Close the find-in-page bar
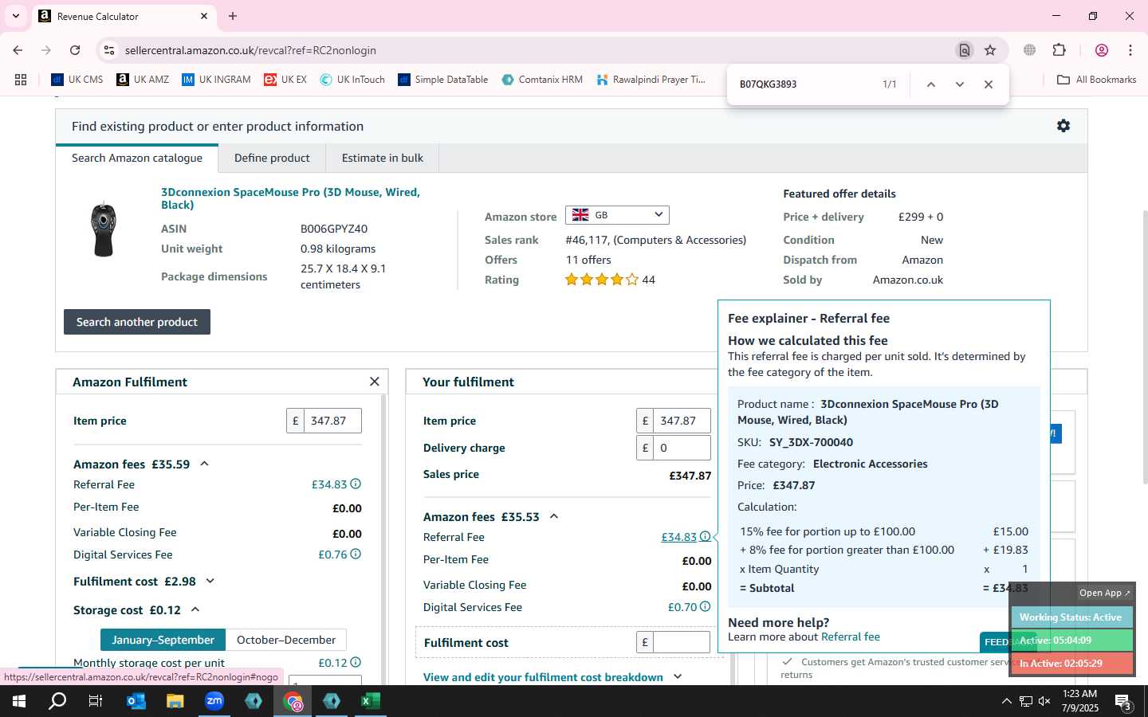The image size is (1148, 717). [x=989, y=84]
